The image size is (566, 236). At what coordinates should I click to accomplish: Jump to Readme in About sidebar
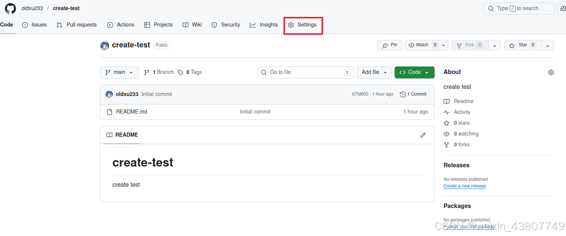458,101
